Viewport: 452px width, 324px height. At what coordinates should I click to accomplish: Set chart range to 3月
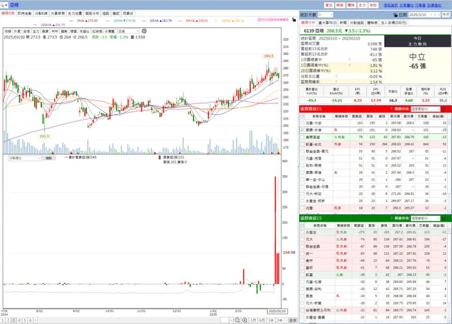pyautogui.click(x=253, y=320)
